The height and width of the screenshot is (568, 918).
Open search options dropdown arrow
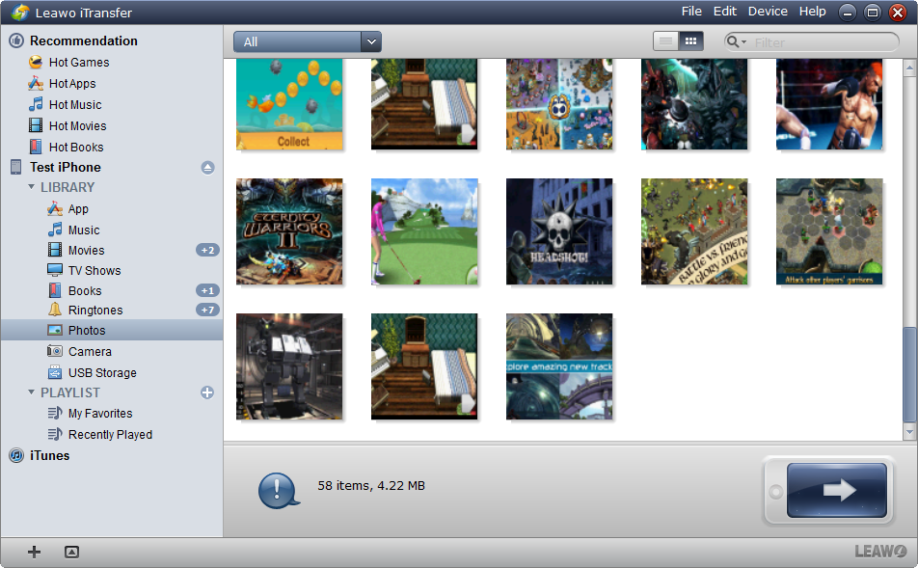(x=744, y=42)
